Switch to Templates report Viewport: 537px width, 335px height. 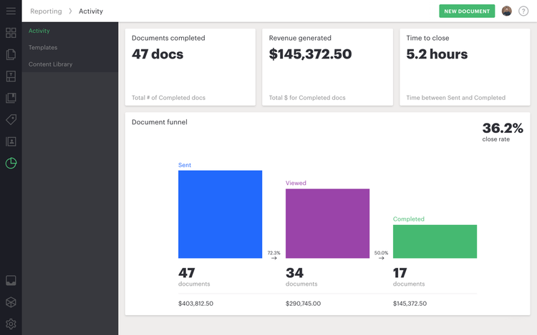(43, 48)
